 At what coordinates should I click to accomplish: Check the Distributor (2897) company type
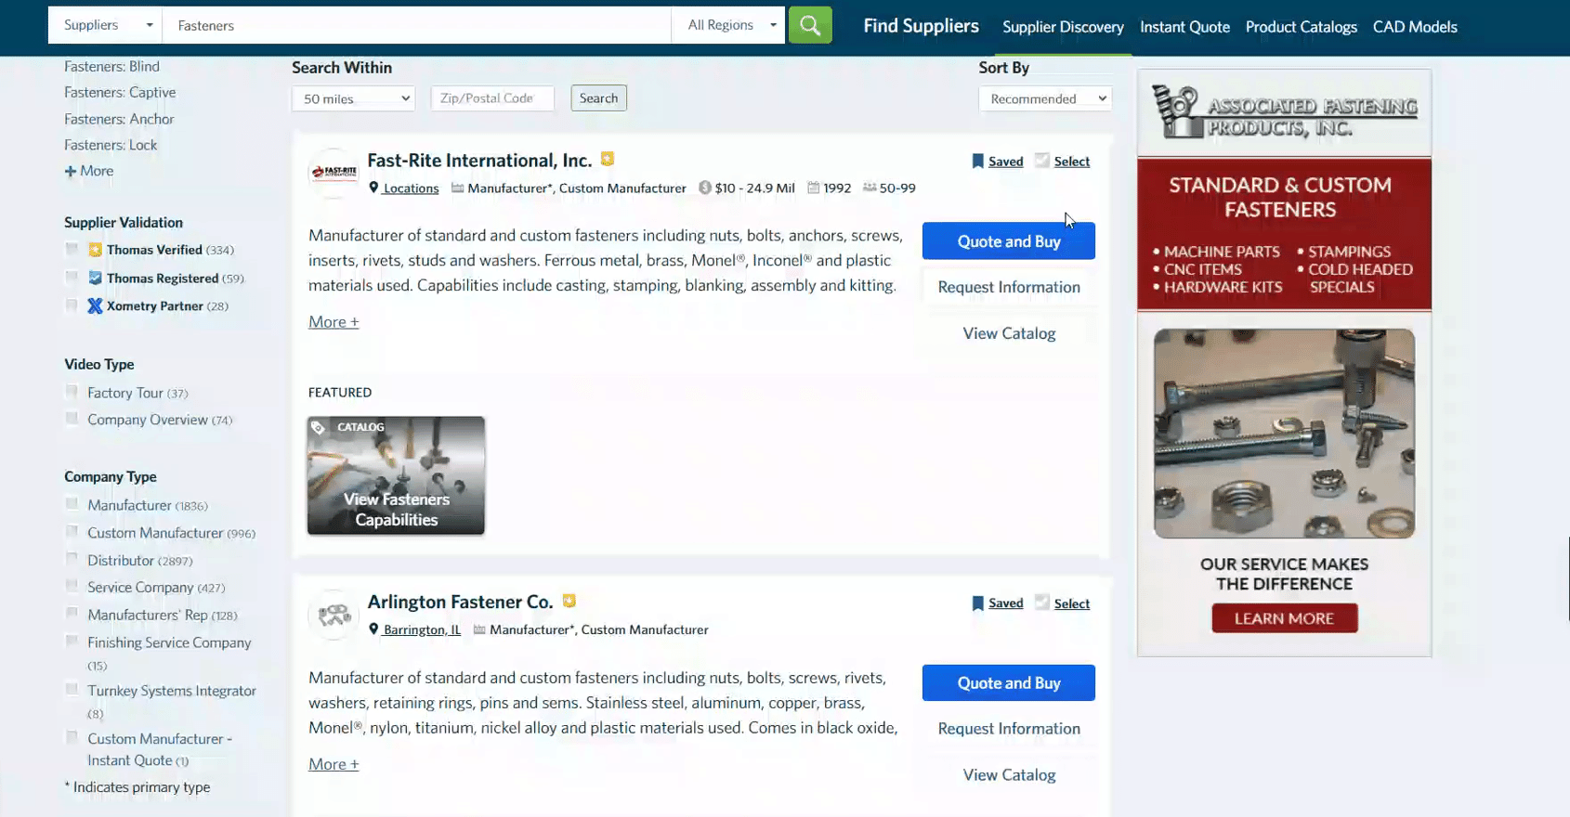pos(72,559)
